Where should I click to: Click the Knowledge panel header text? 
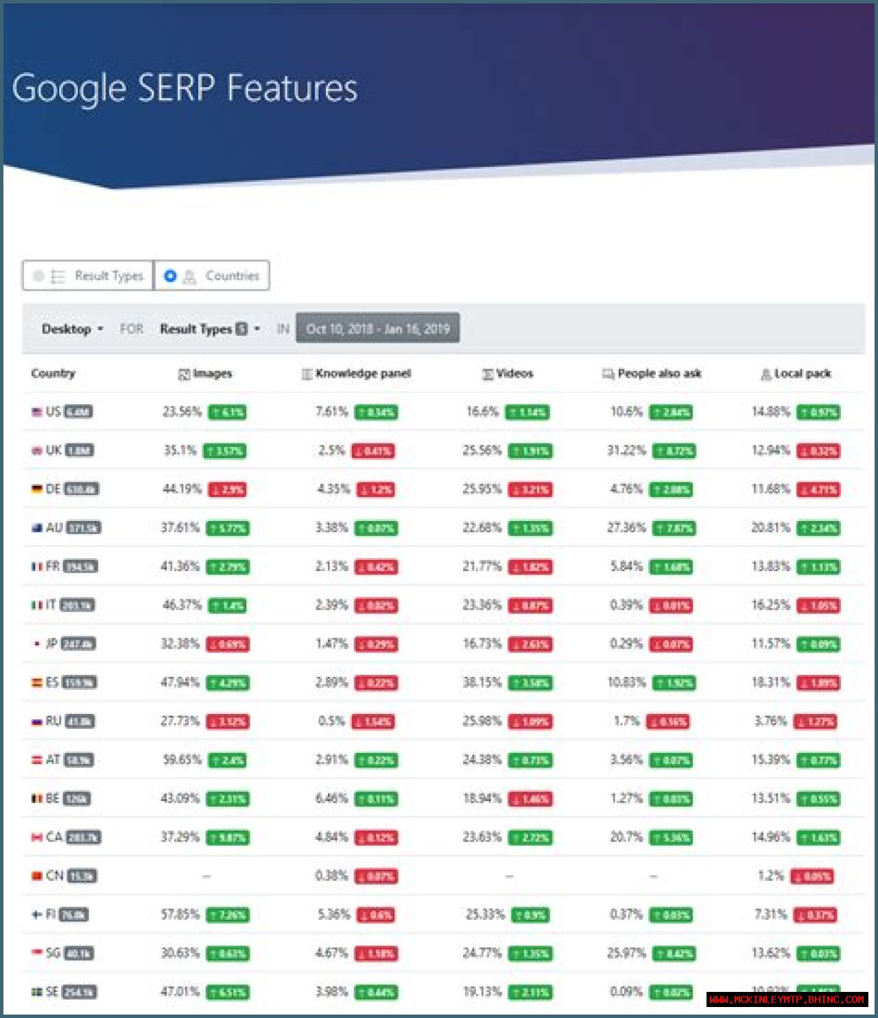coord(363,373)
